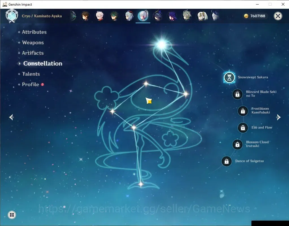Click the lock icon for Frostbloom Kamifubuki
The image size is (289, 226).
243,111
